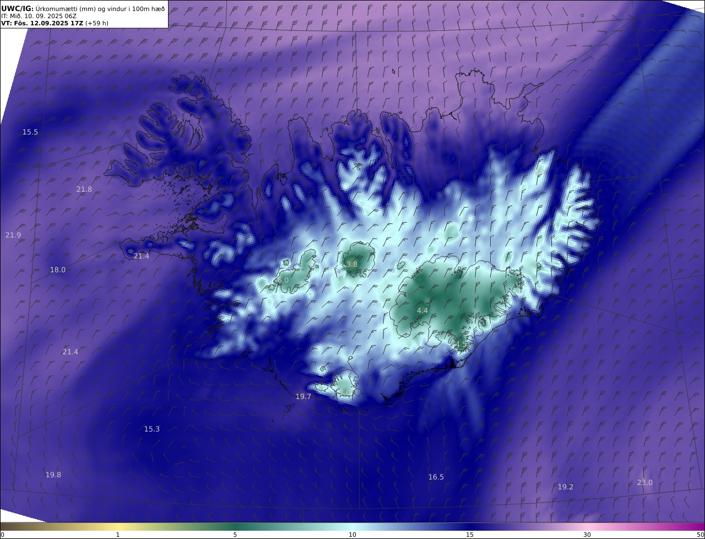Click the 19.8 value label on the map
The image size is (705, 539).
(53, 475)
